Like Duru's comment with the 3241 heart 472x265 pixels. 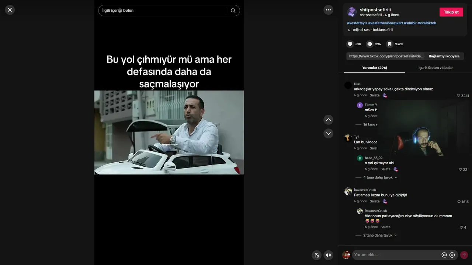pos(459,96)
